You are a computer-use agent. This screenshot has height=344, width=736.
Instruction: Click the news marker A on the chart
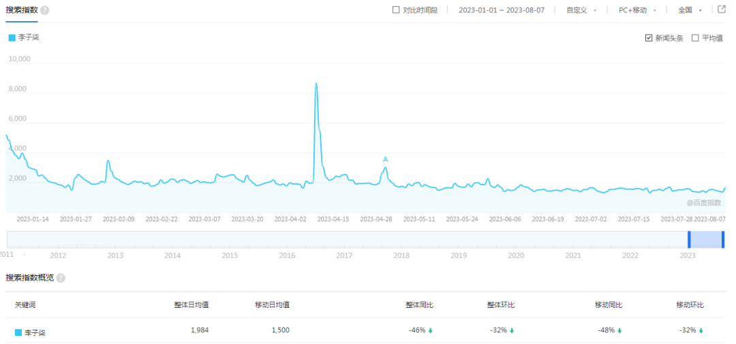coord(385,159)
